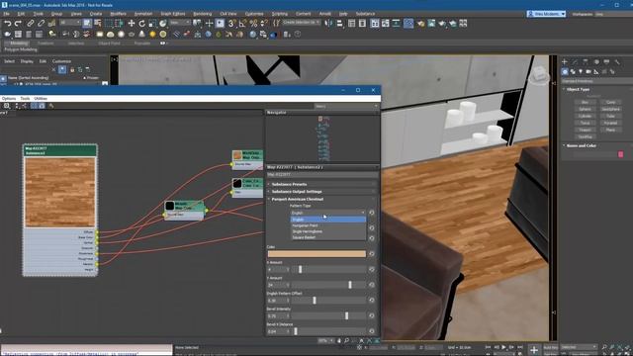Image resolution: width=633 pixels, height=356 pixels.
Task: Toggle the Angle Snap icon
Action: (242, 24)
